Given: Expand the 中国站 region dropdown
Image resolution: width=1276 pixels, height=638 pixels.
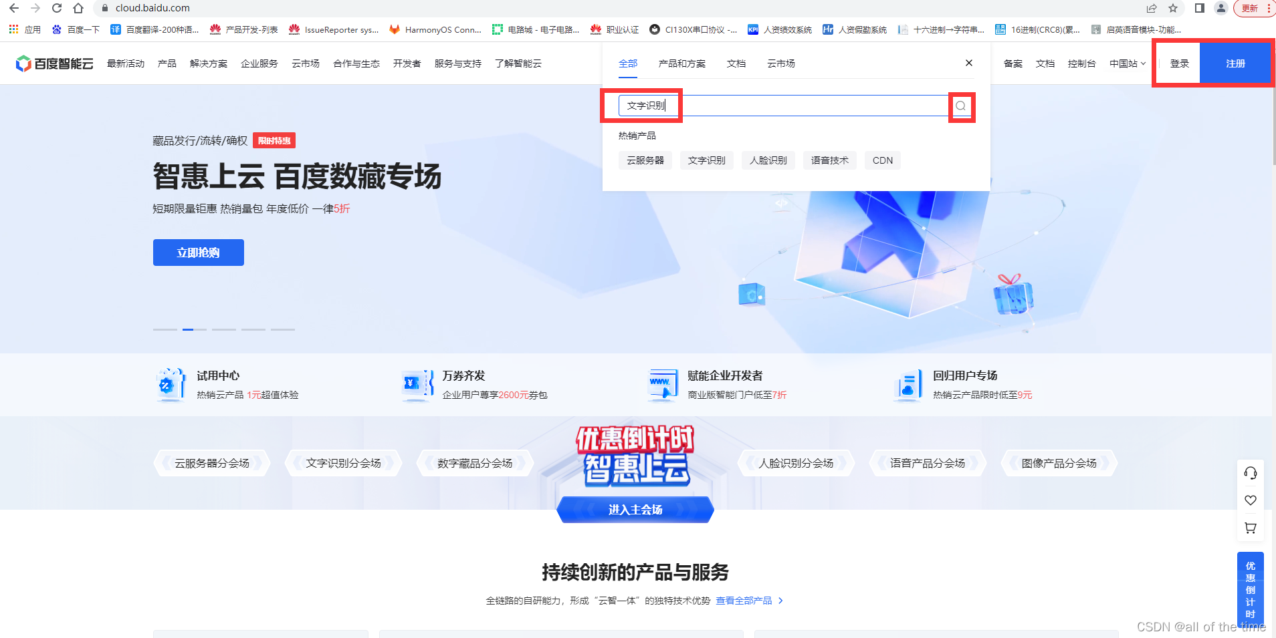Looking at the screenshot, I should [1128, 63].
